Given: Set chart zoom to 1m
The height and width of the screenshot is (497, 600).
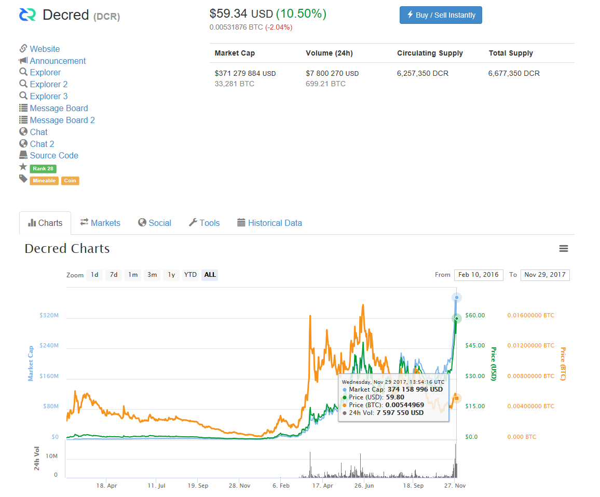Looking at the screenshot, I should coord(133,275).
